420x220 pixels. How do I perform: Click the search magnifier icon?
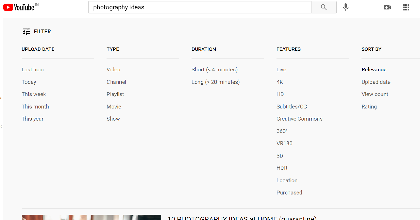coord(323,7)
